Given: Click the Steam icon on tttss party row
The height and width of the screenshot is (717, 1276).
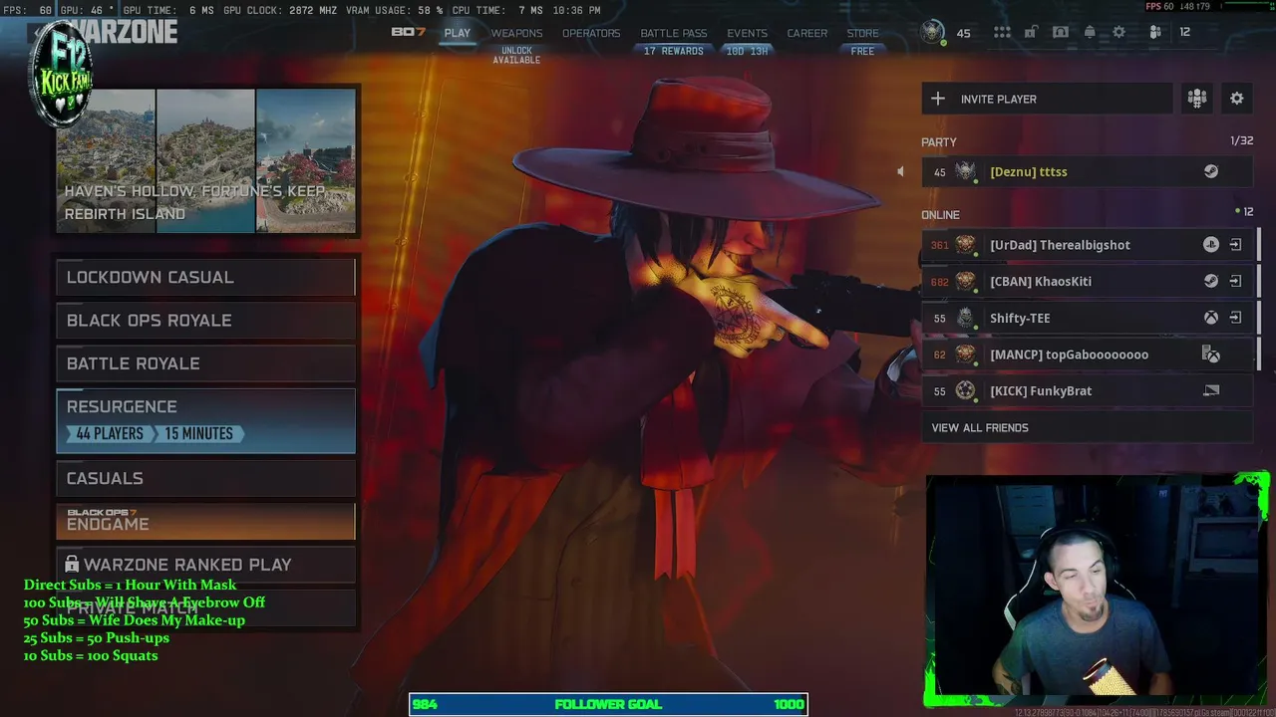Looking at the screenshot, I should [1211, 172].
